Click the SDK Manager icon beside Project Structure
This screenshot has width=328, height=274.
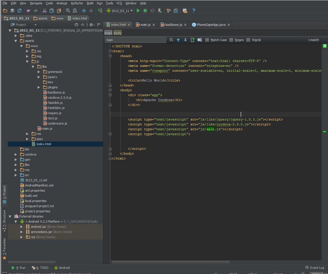(185, 11)
